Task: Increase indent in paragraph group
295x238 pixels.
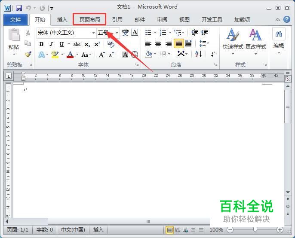Action: 205,32
